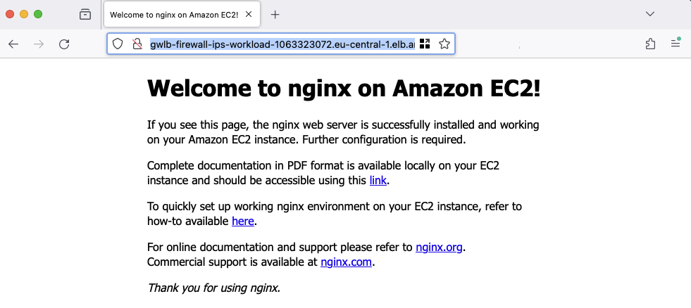Open the Firefox application menu
691x308 pixels.
[x=676, y=44]
